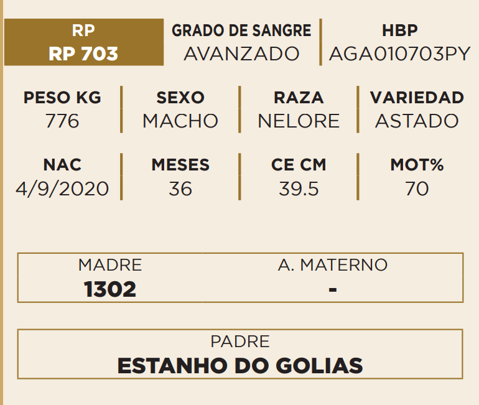Select the birth date 4/9/2020
The image size is (479, 405).
click(62, 188)
